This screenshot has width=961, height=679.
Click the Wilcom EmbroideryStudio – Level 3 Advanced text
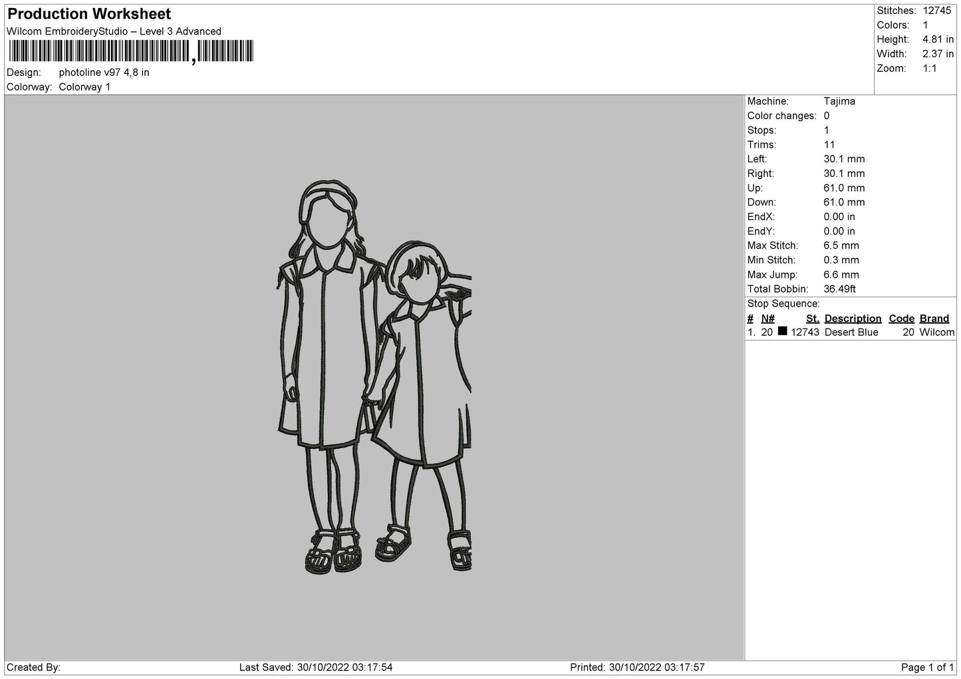point(114,31)
